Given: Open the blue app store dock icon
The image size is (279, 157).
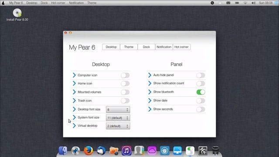Looking at the screenshot, I should [165, 150].
